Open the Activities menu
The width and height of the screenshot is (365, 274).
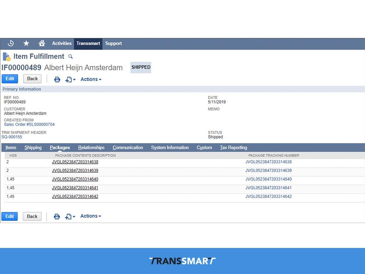click(x=62, y=43)
